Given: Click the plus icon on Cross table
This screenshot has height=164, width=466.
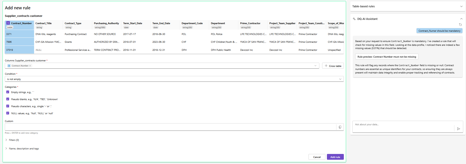Looking at the screenshot, I should pos(326,66).
